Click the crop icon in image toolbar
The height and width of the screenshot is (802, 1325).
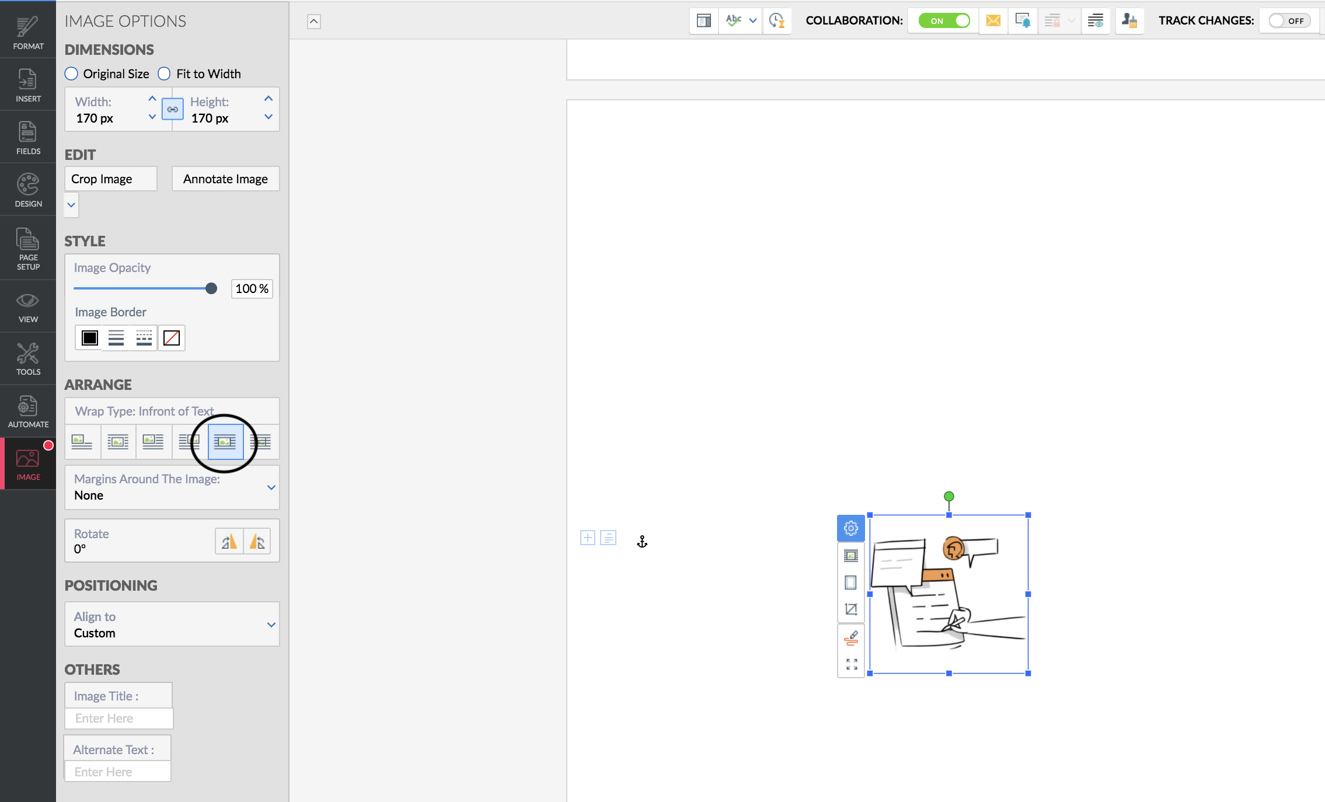[851, 609]
